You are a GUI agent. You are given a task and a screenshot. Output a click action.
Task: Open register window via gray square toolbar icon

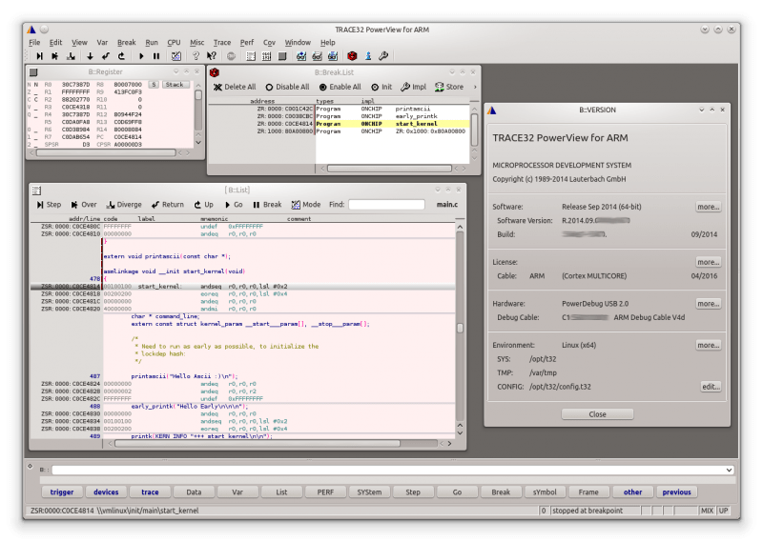point(282,56)
